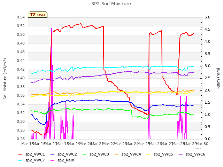223x167 pixels.
Task: Click the 0.38 left axis tick
Action: coord(21,87)
